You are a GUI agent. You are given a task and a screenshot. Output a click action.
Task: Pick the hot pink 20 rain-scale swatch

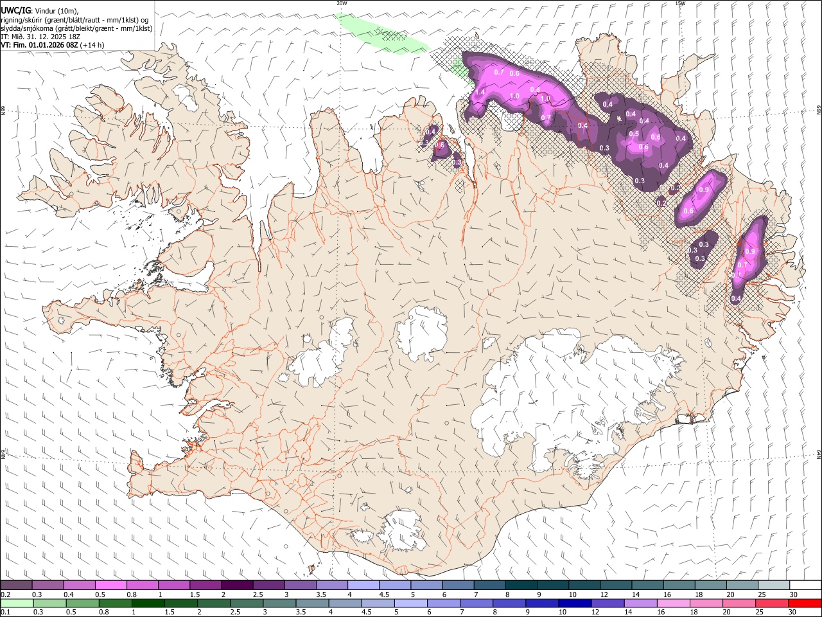pos(739,603)
